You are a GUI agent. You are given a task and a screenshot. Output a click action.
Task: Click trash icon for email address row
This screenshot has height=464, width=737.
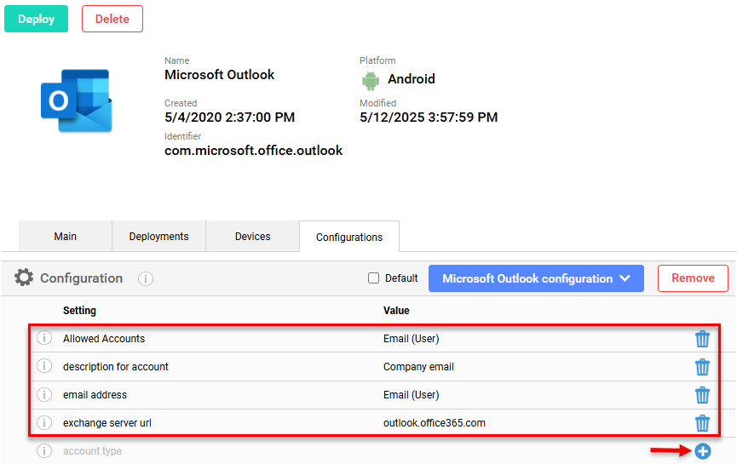pyautogui.click(x=702, y=395)
